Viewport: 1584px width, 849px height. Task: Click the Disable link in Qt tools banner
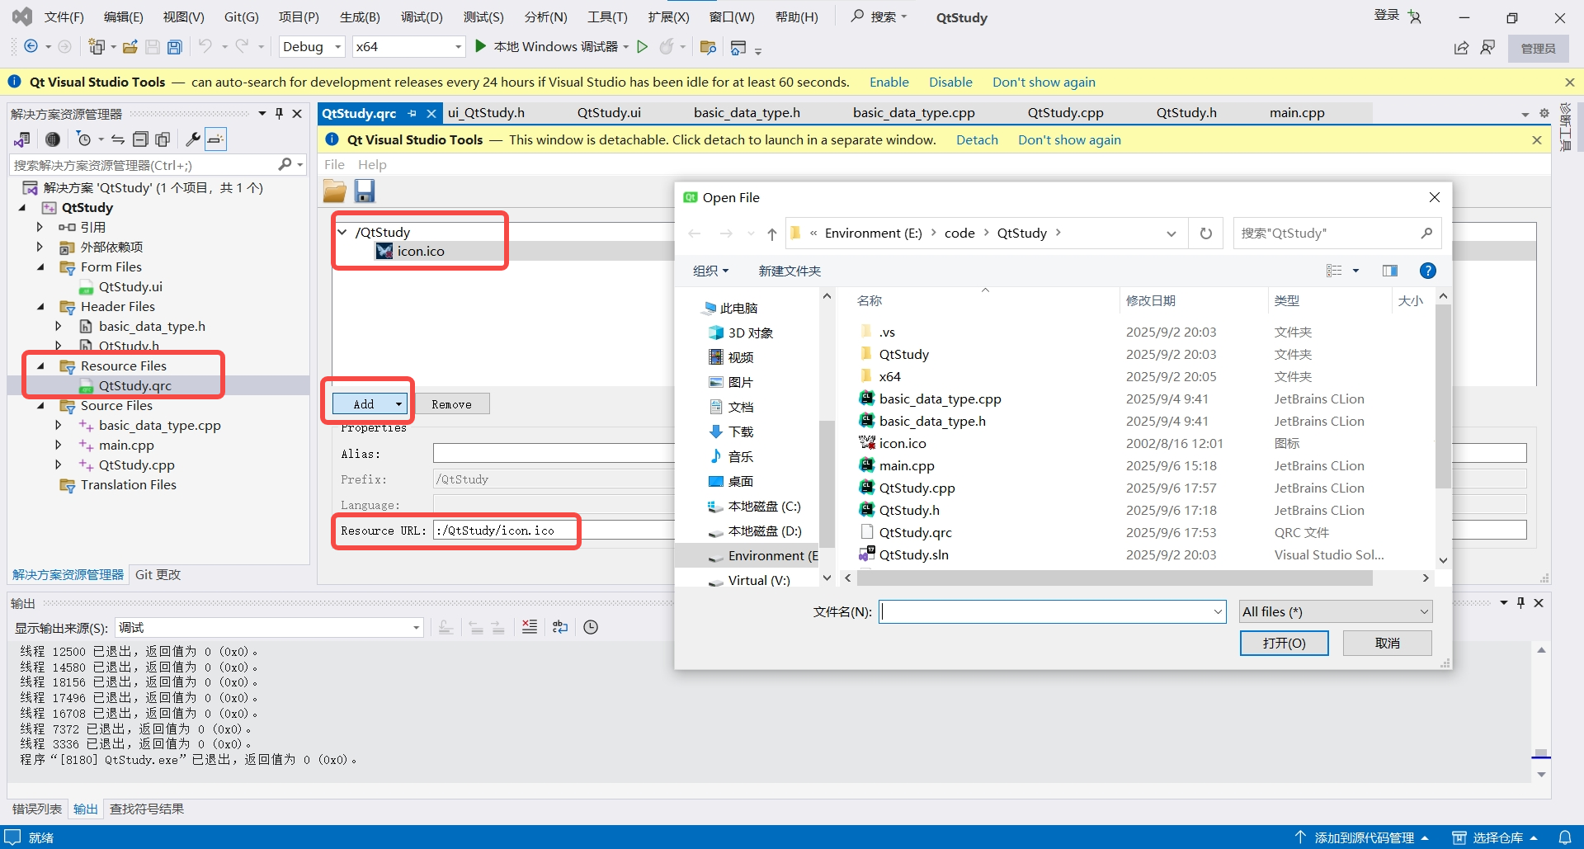pyautogui.click(x=950, y=83)
